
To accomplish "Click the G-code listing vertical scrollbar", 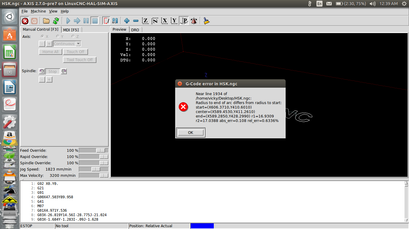I will click(x=406, y=202).
